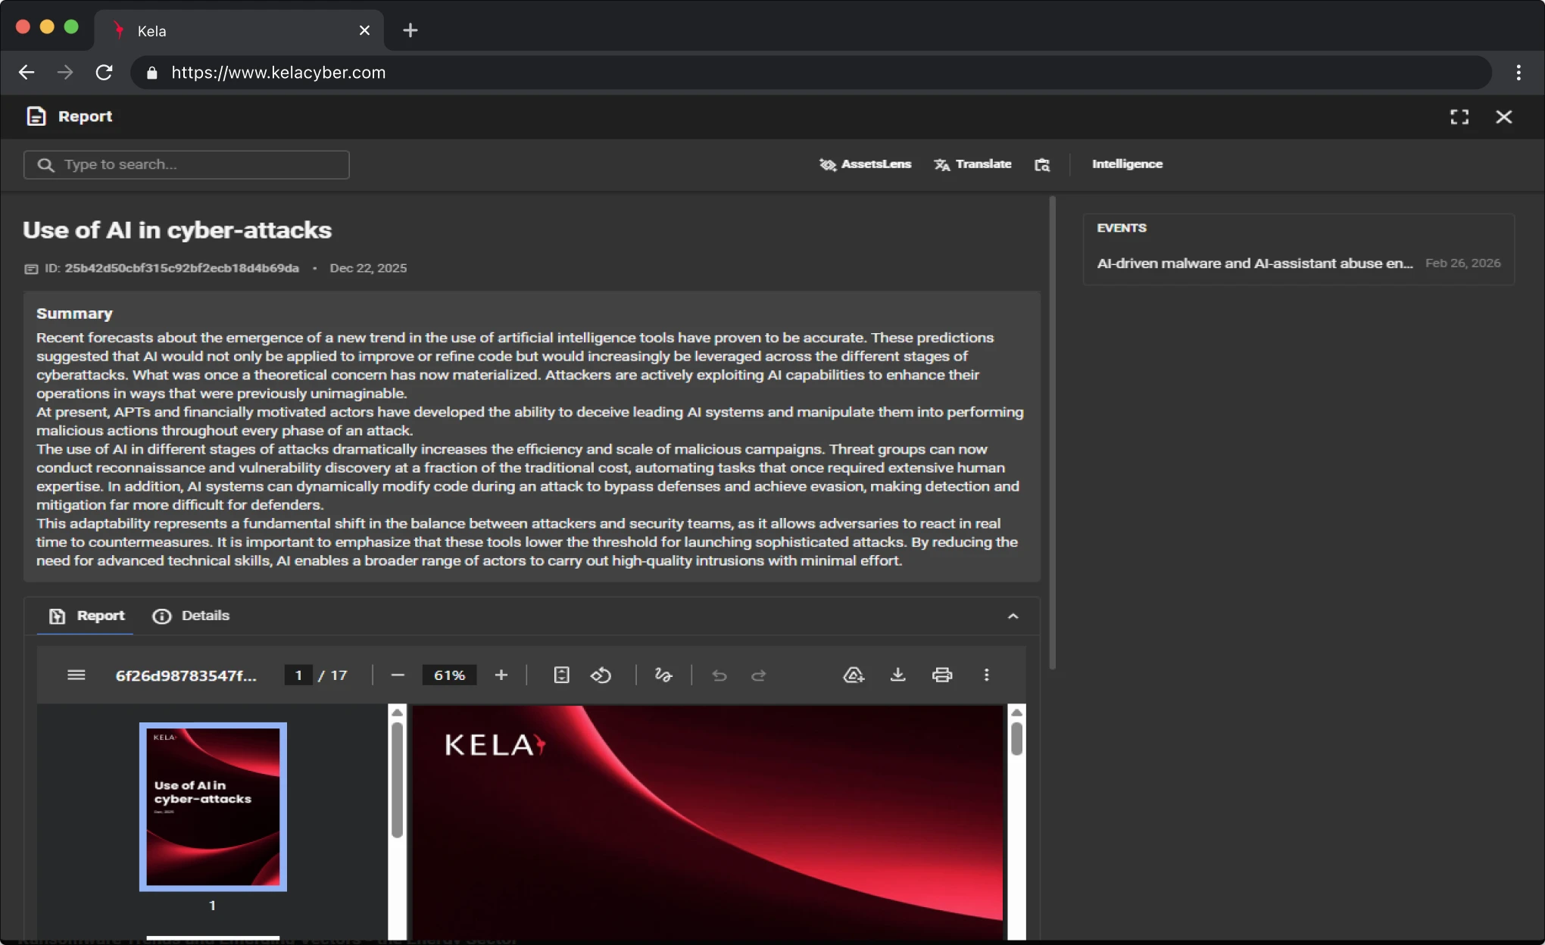
Task: Download the PDF file
Action: [897, 675]
